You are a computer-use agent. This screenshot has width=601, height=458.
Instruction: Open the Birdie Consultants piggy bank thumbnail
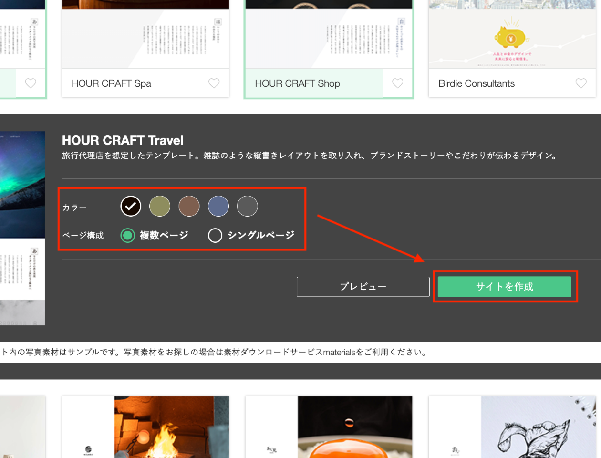pyautogui.click(x=512, y=36)
